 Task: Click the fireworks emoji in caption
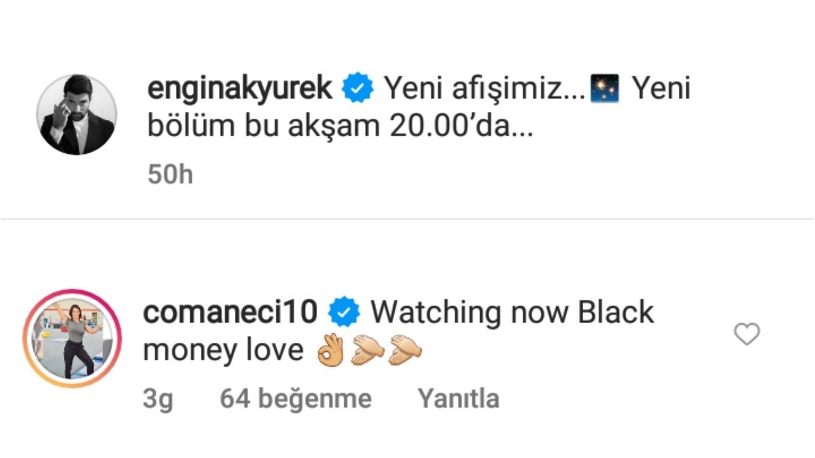point(605,89)
